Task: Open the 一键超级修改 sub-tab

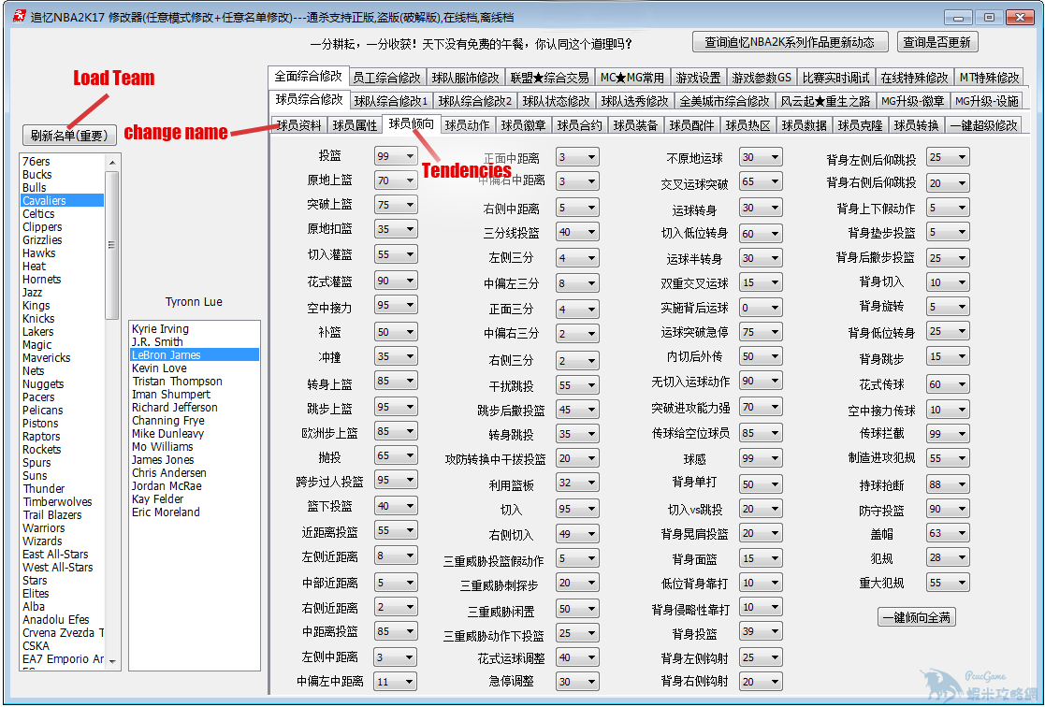Action: click(983, 125)
